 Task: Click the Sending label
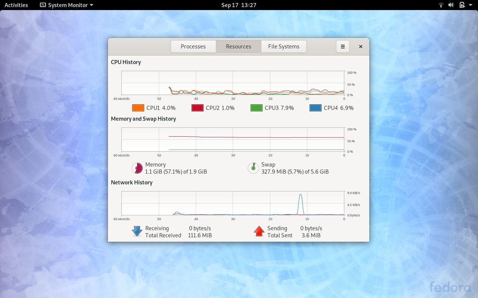click(277, 228)
